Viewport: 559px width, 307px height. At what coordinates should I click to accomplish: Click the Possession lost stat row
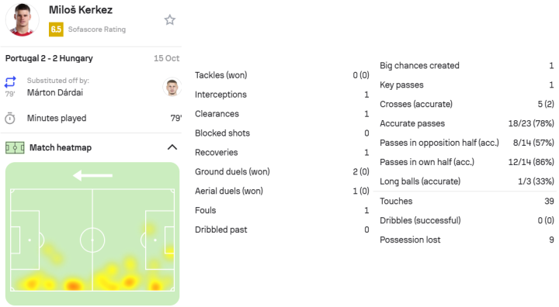pyautogui.click(x=467, y=240)
